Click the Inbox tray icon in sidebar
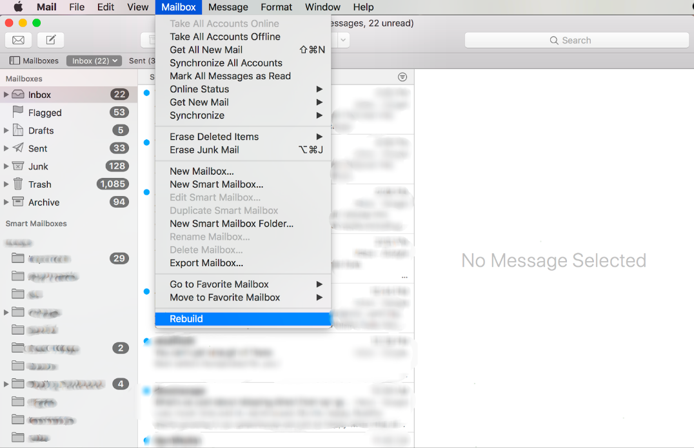Screen dimensions: 694x448 (x=18, y=94)
